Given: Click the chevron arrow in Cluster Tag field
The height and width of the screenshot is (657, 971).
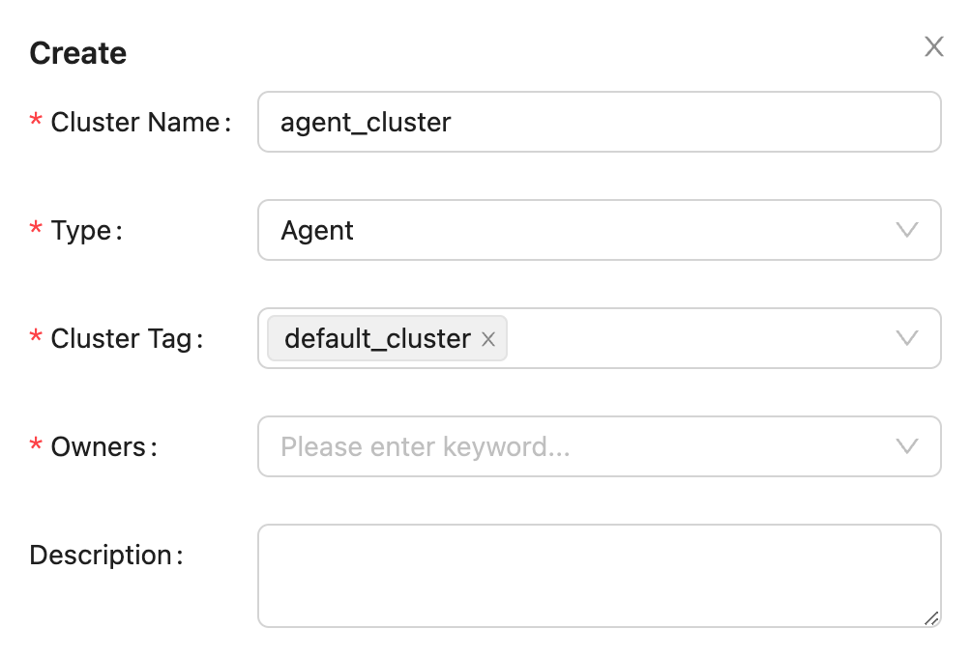Looking at the screenshot, I should coord(906,338).
